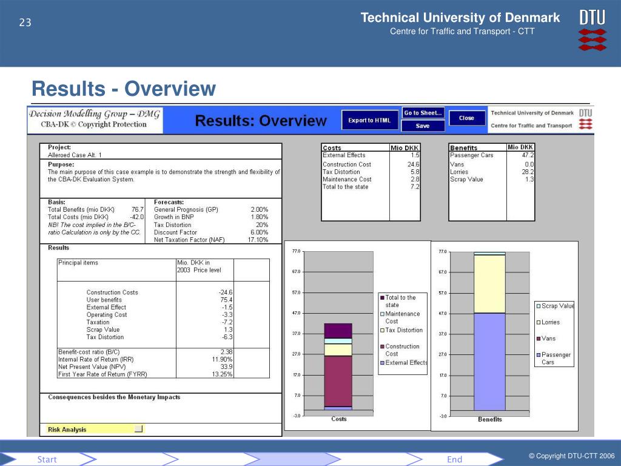Select the Tax Distortion forecast value 20%
The image size is (621, 466).
pos(262,225)
